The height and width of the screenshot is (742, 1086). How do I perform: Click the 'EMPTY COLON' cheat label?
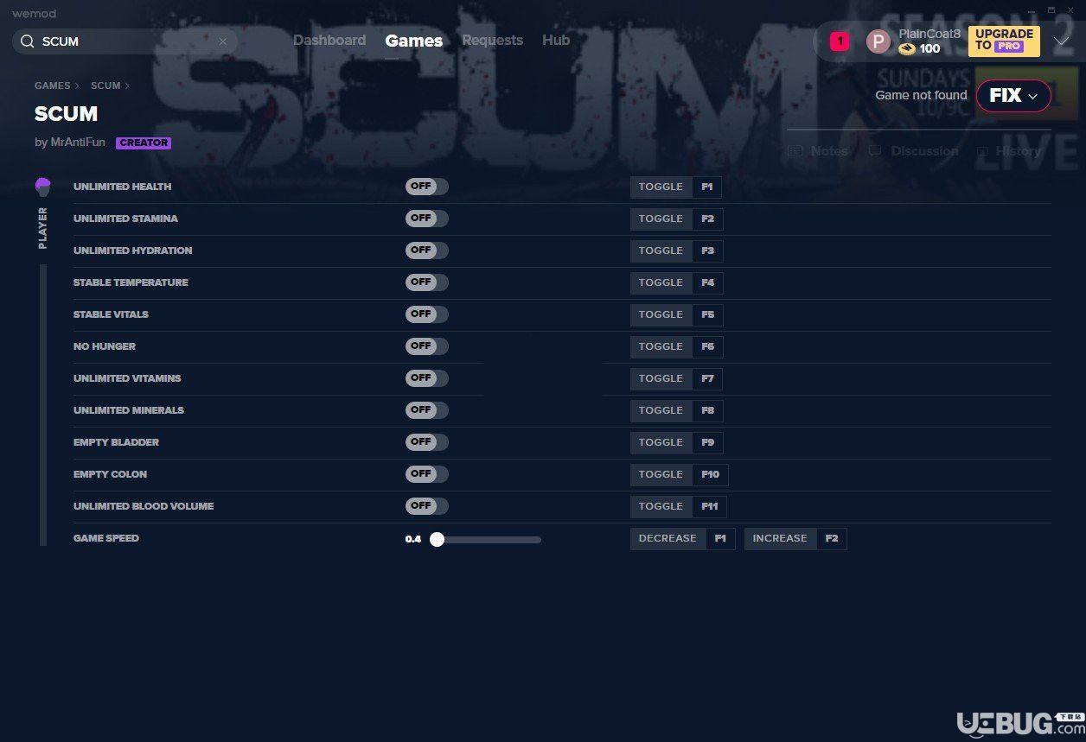coord(110,474)
